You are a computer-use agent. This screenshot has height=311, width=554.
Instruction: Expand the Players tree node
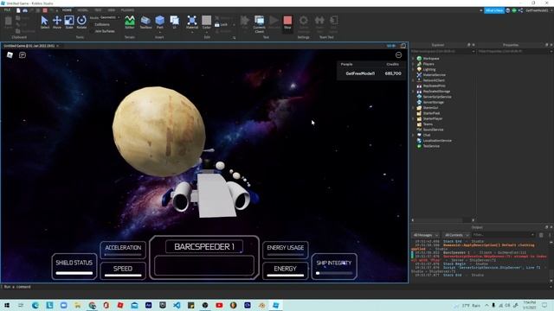click(413, 64)
